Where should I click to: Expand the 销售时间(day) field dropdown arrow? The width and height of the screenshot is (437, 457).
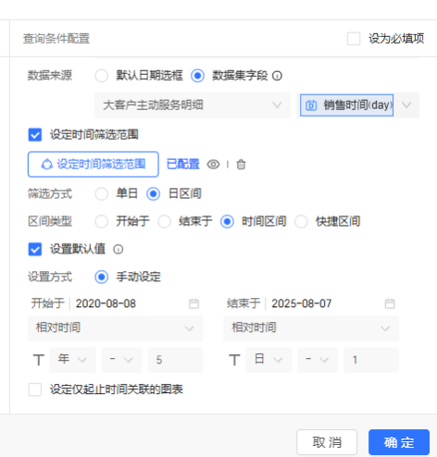tap(406, 105)
